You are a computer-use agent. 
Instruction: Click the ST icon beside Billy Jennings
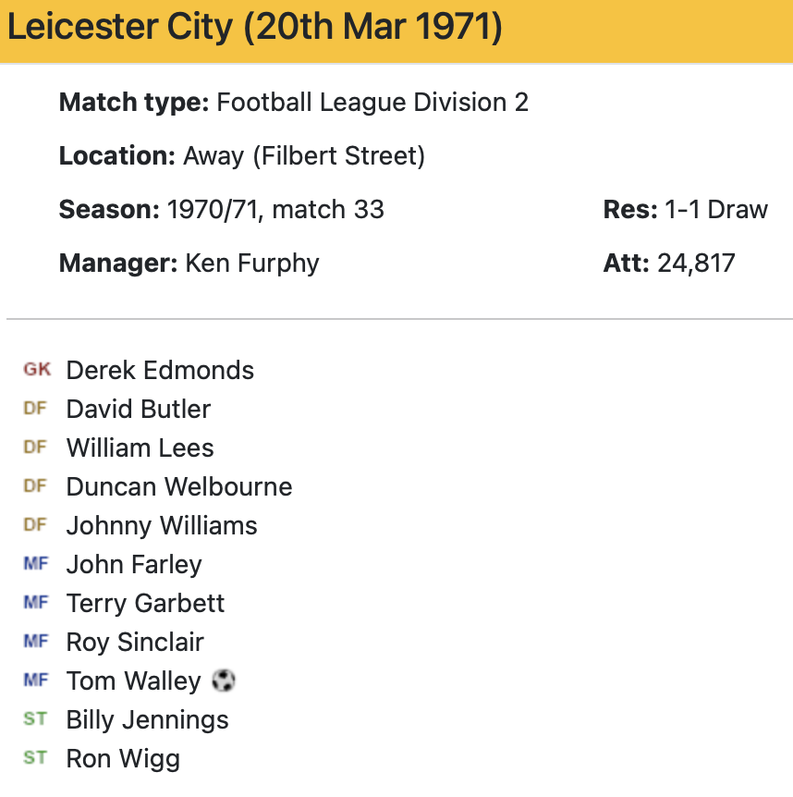35,719
